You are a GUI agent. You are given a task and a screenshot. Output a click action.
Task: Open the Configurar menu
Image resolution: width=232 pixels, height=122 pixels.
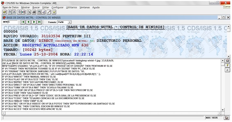pyautogui.click(x=57, y=7)
